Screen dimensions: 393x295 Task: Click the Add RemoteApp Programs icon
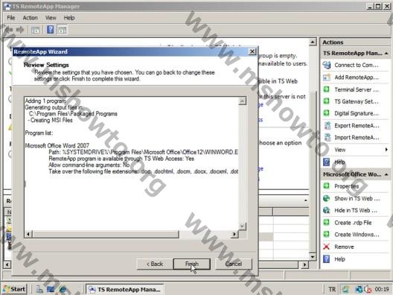(x=327, y=77)
